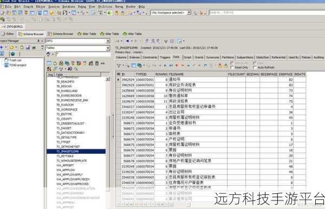Click the create table icon above table list
The height and width of the screenshot is (209, 325).
pos(49,63)
